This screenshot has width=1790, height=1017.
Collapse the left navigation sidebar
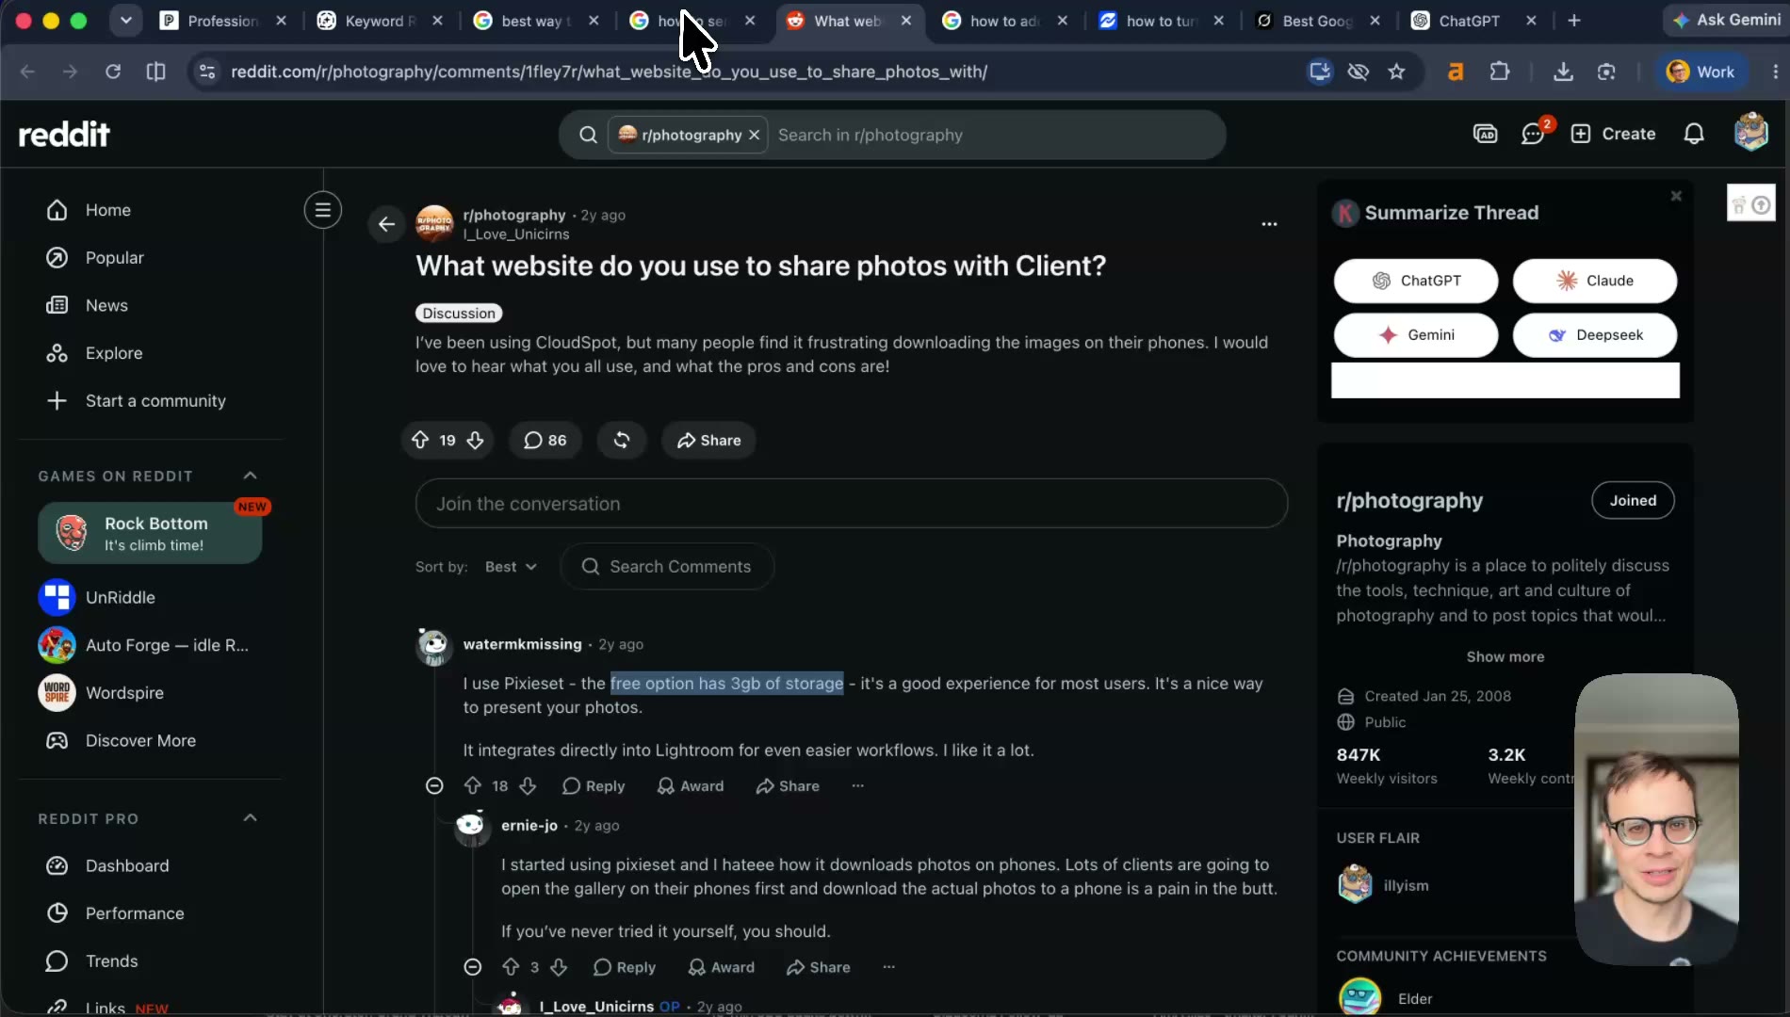(x=323, y=210)
